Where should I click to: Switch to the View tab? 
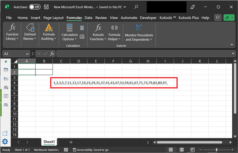[114, 18]
